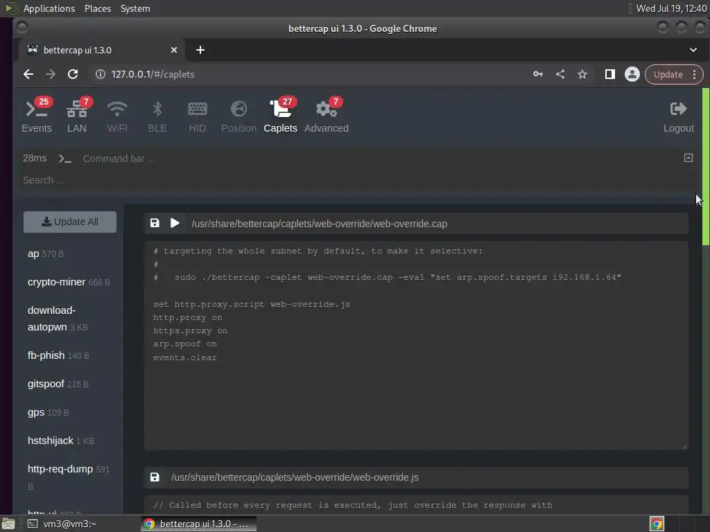This screenshot has width=710, height=532.
Task: Toggle the Chrome side panel
Action: pyautogui.click(x=610, y=74)
